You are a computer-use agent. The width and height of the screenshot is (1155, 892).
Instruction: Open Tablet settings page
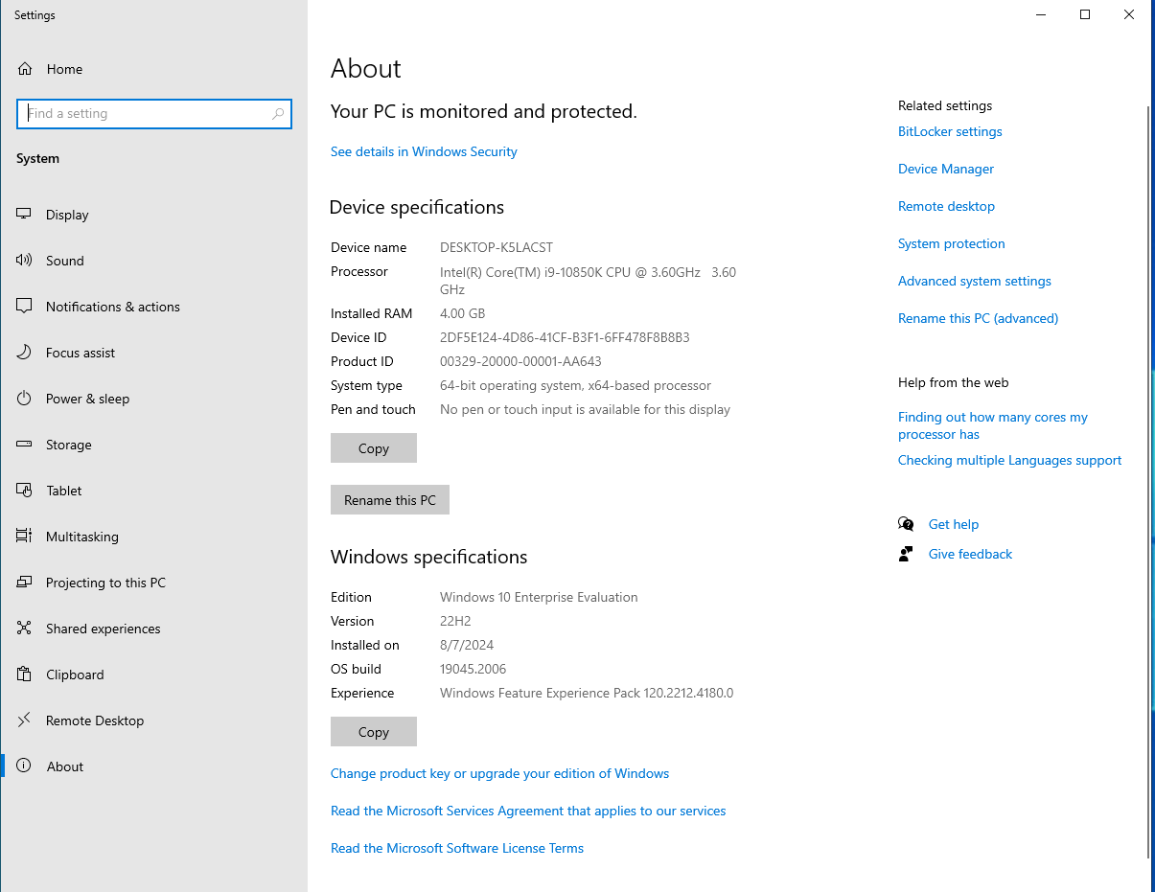pyautogui.click(x=153, y=491)
